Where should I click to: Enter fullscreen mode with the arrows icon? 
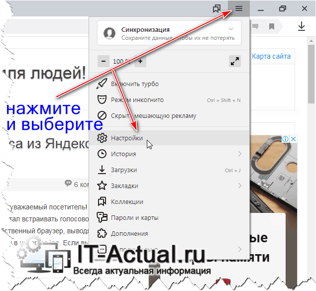[235, 61]
